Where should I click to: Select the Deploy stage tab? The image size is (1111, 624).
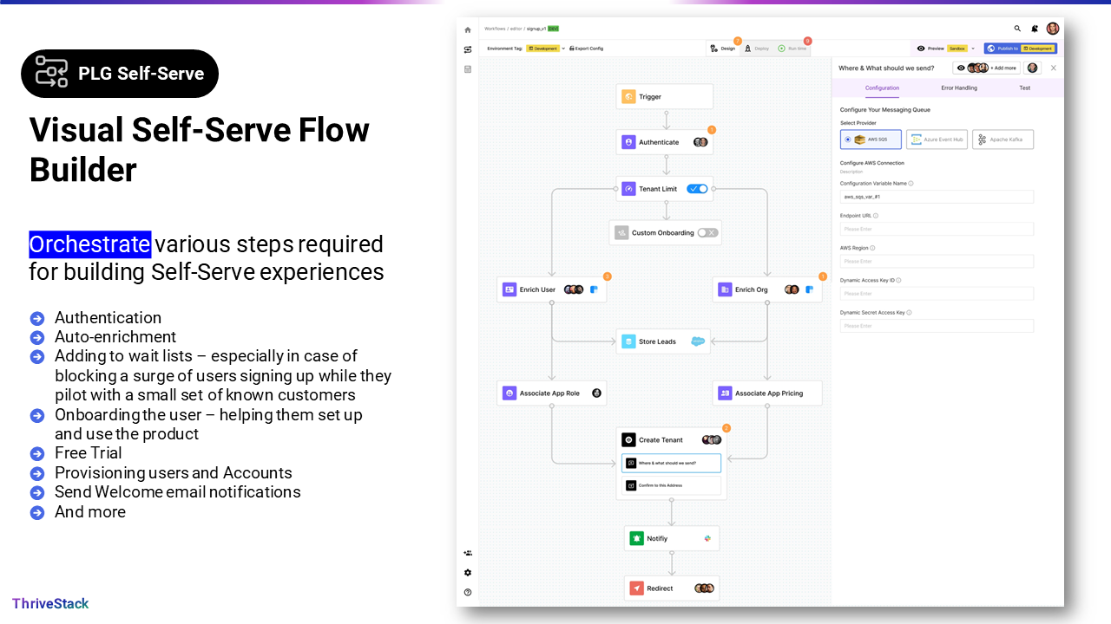(x=756, y=49)
